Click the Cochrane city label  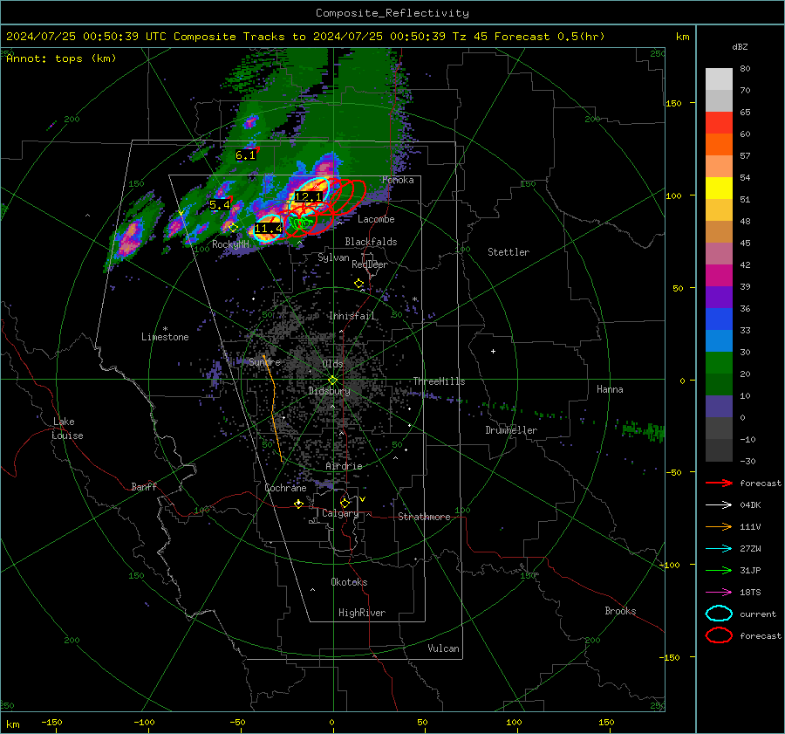click(285, 488)
